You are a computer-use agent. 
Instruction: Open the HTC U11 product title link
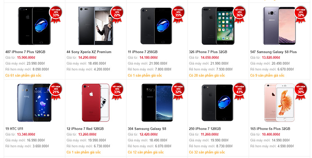click(x=14, y=129)
